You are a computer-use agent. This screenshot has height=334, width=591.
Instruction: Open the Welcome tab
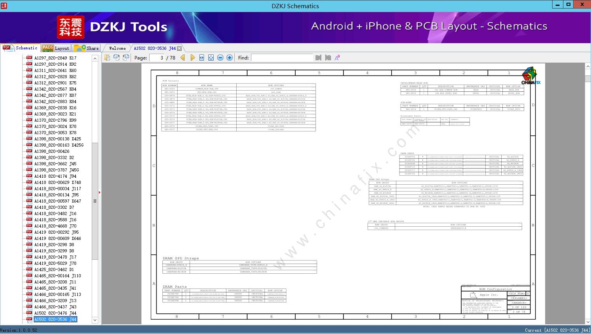coord(117,48)
